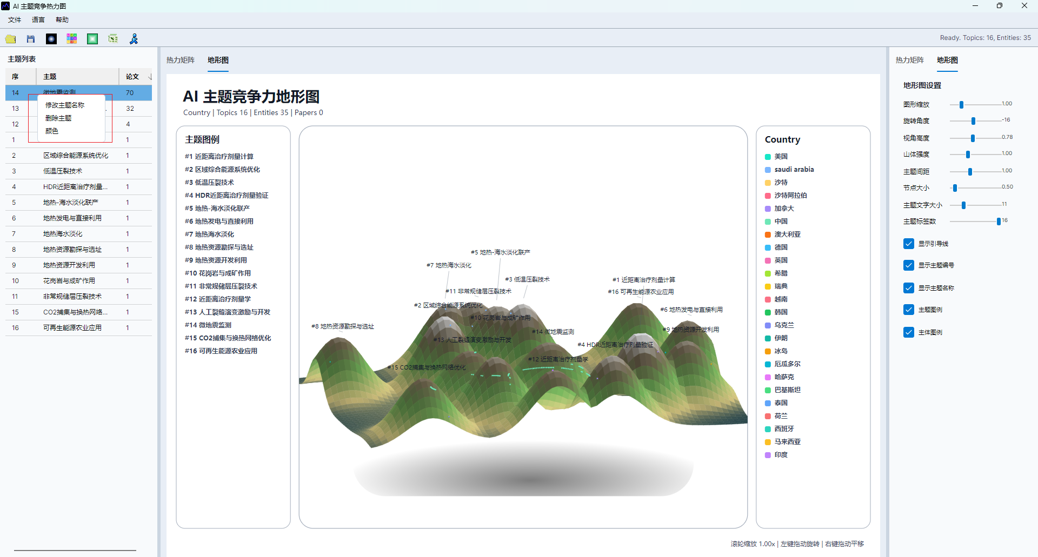Image resolution: width=1038 pixels, height=557 pixels.
Task: Toggle the 显示主题名称 checkbox
Action: click(909, 288)
